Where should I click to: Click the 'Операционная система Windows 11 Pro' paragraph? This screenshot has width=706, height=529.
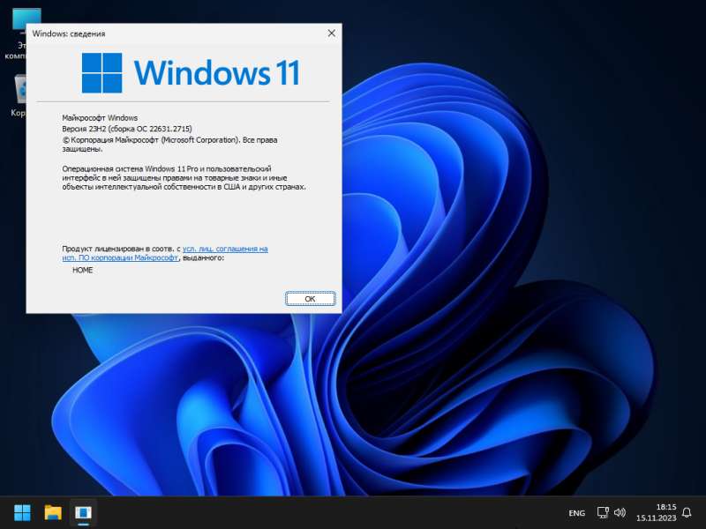[x=184, y=178]
